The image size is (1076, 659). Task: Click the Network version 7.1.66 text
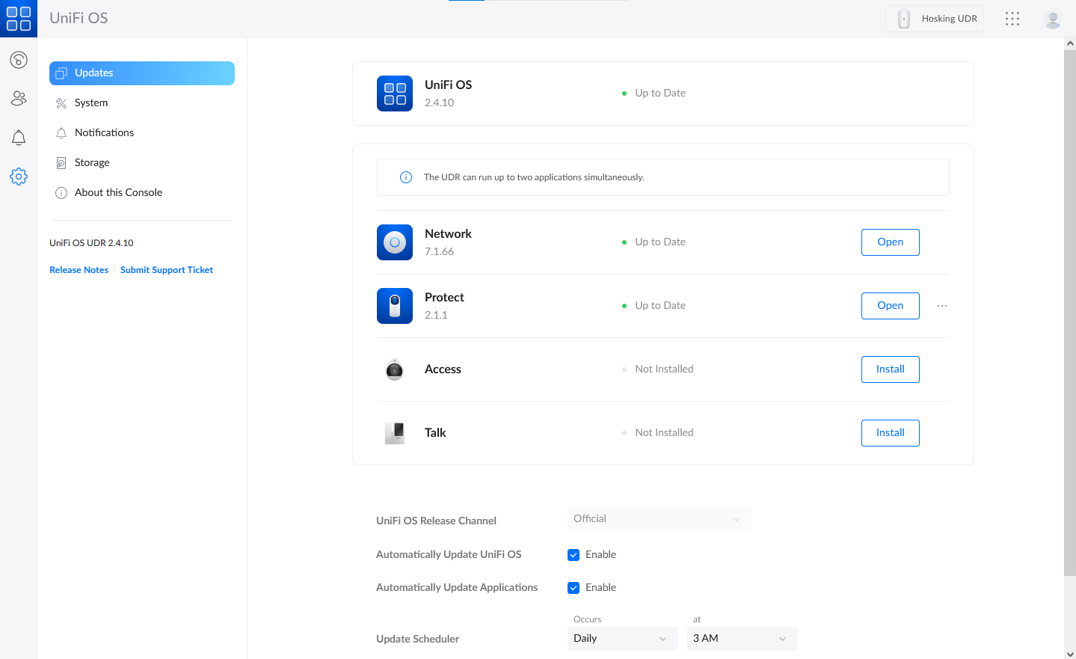439,252
